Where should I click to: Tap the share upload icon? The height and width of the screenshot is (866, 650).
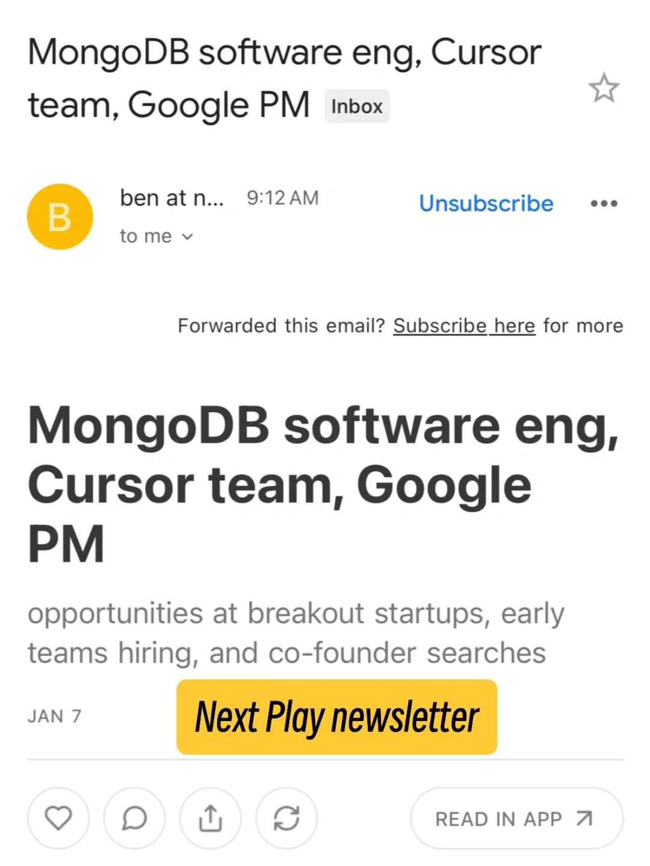[x=211, y=818]
